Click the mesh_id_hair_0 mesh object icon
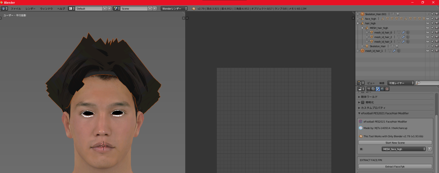 [x=371, y=33]
